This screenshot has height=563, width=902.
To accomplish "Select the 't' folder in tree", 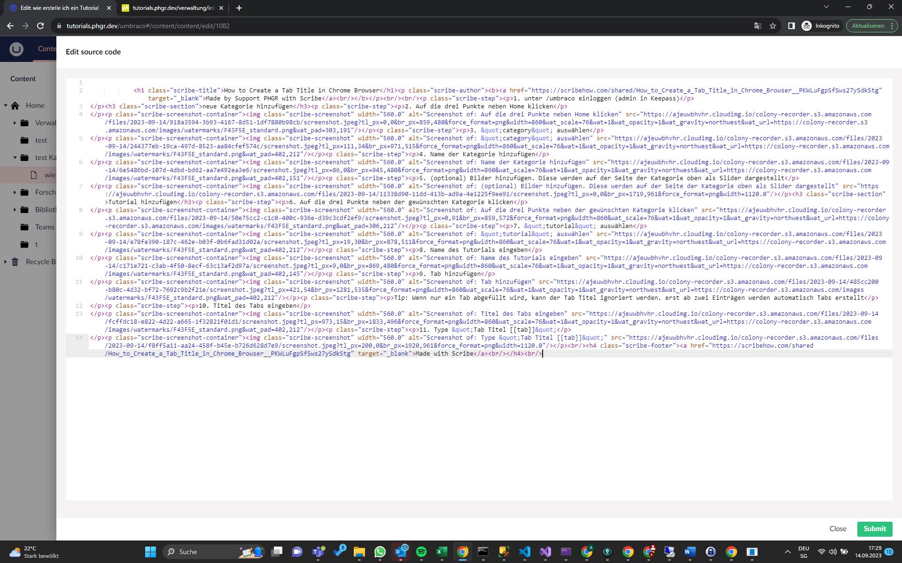I will (36, 244).
